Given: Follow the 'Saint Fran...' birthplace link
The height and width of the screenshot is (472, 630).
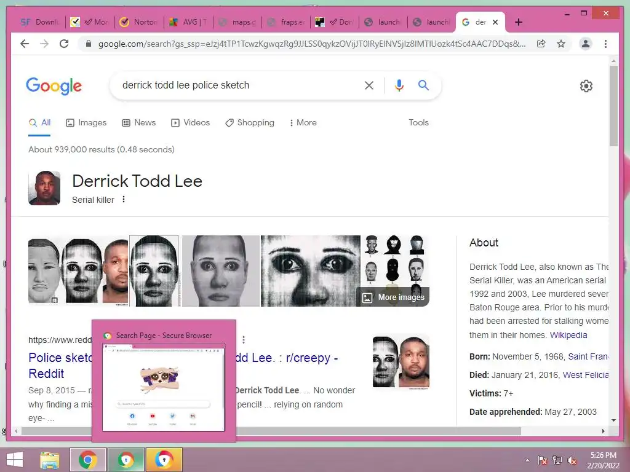Looking at the screenshot, I should click(x=588, y=356).
